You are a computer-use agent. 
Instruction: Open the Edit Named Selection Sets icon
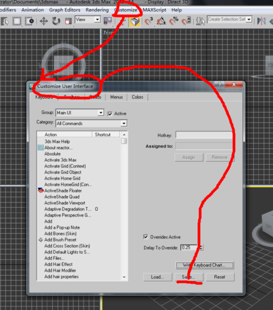[x=200, y=21]
